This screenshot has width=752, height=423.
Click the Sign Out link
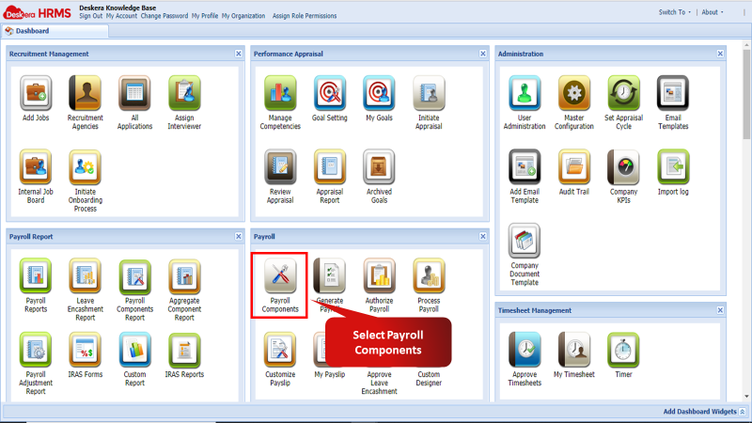pyautogui.click(x=90, y=16)
